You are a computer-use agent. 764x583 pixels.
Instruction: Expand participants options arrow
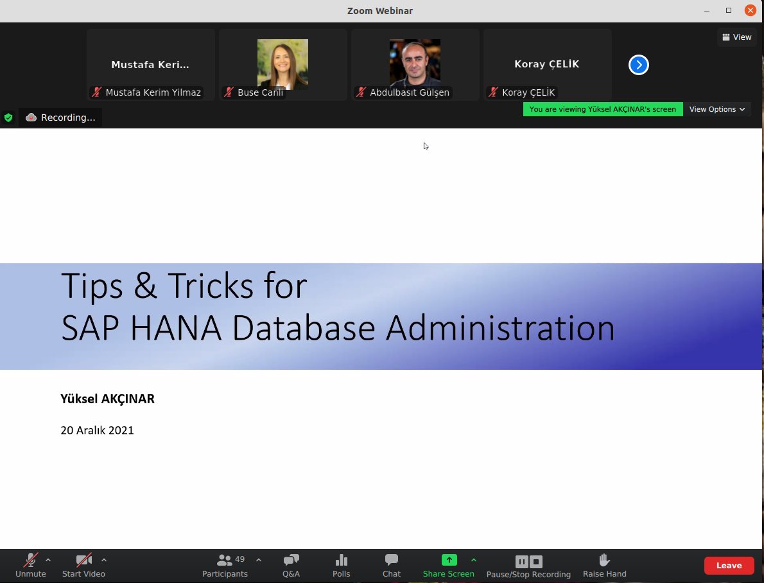pos(259,560)
